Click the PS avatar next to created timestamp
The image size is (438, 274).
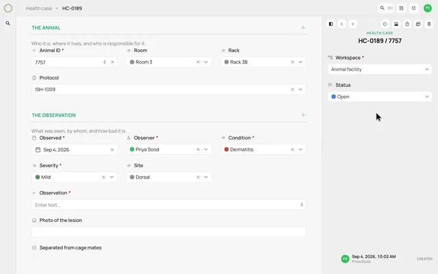(x=345, y=259)
